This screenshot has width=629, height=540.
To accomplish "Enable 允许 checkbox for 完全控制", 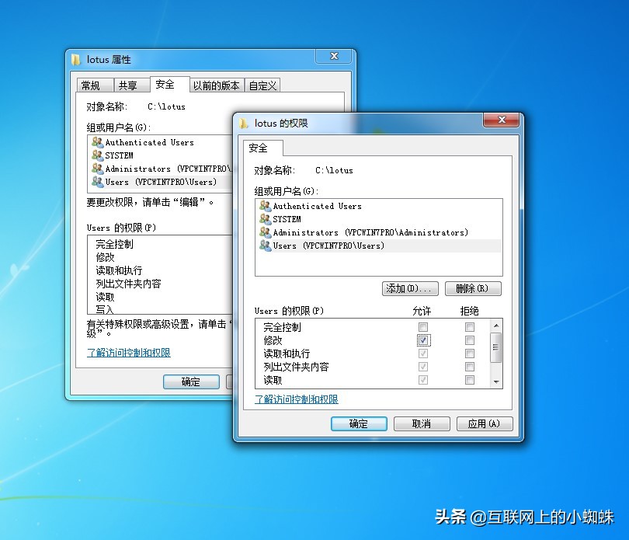I will coord(423,326).
